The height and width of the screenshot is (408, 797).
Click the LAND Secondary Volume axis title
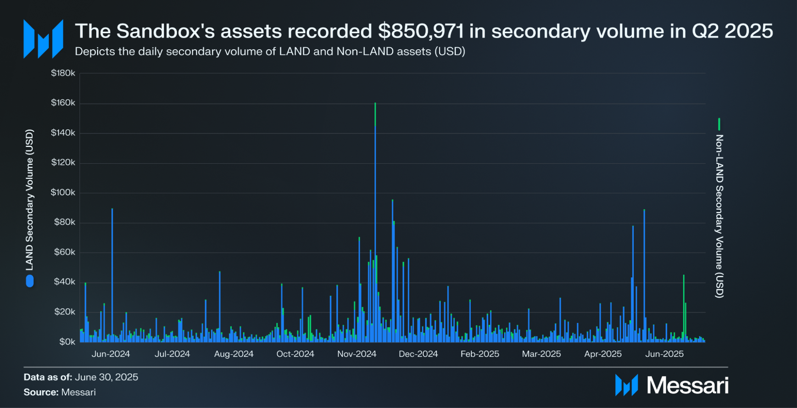(29, 200)
